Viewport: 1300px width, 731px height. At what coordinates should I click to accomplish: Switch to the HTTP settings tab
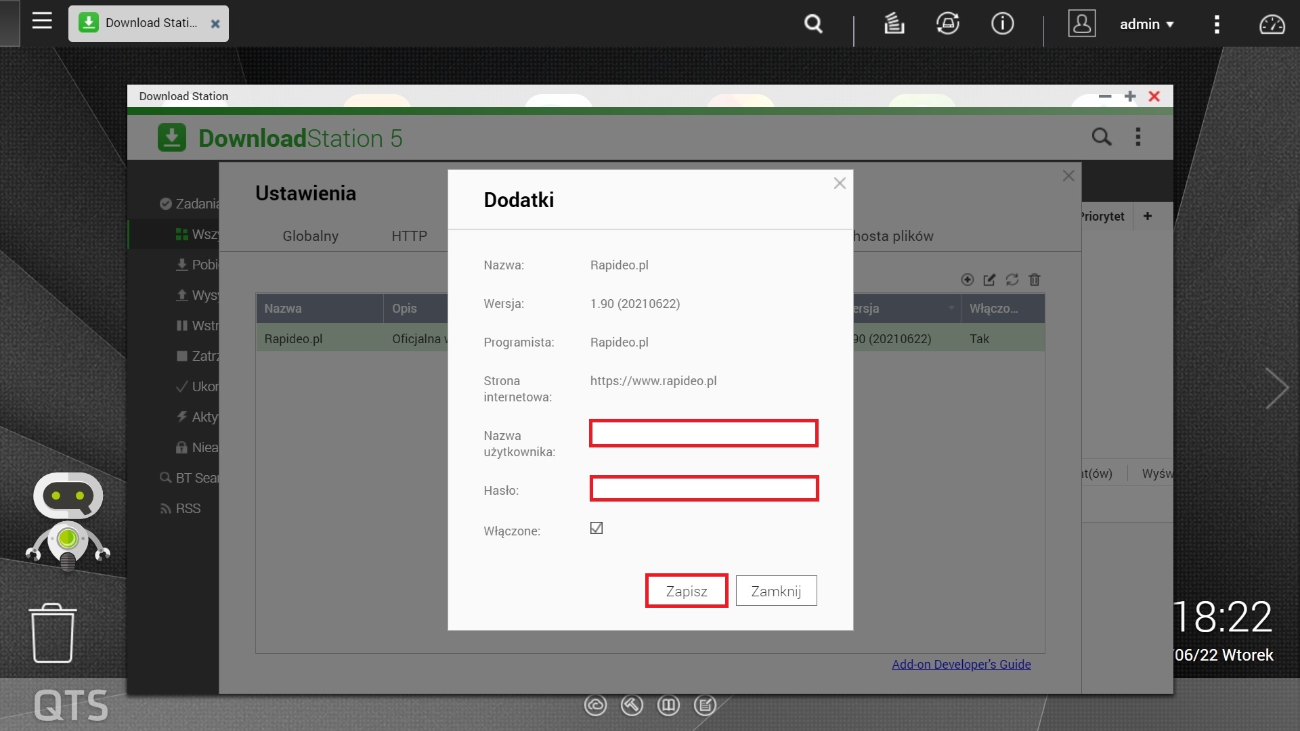409,236
